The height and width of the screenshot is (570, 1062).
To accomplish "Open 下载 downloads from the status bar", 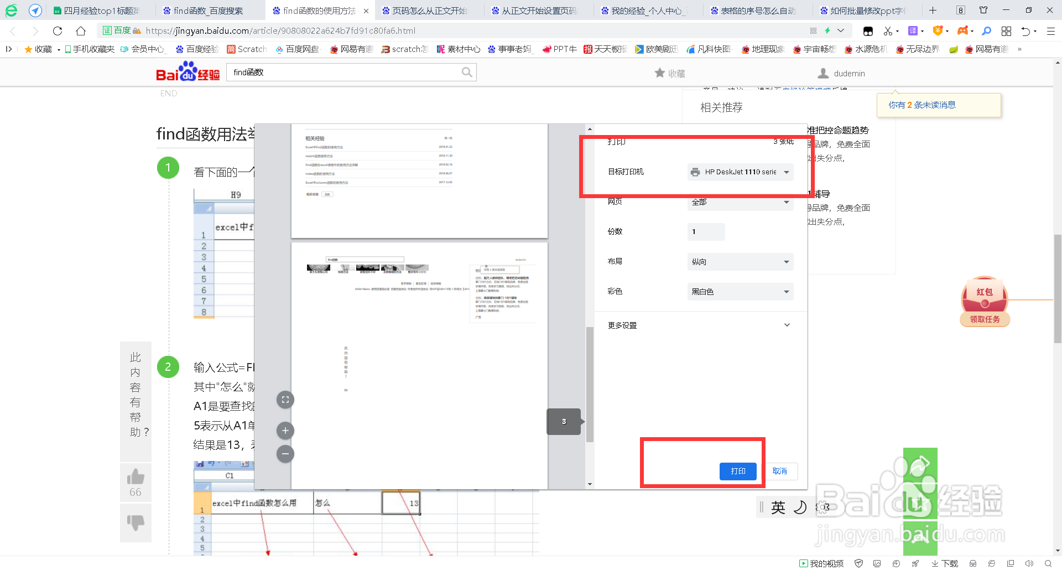I will tap(946, 564).
